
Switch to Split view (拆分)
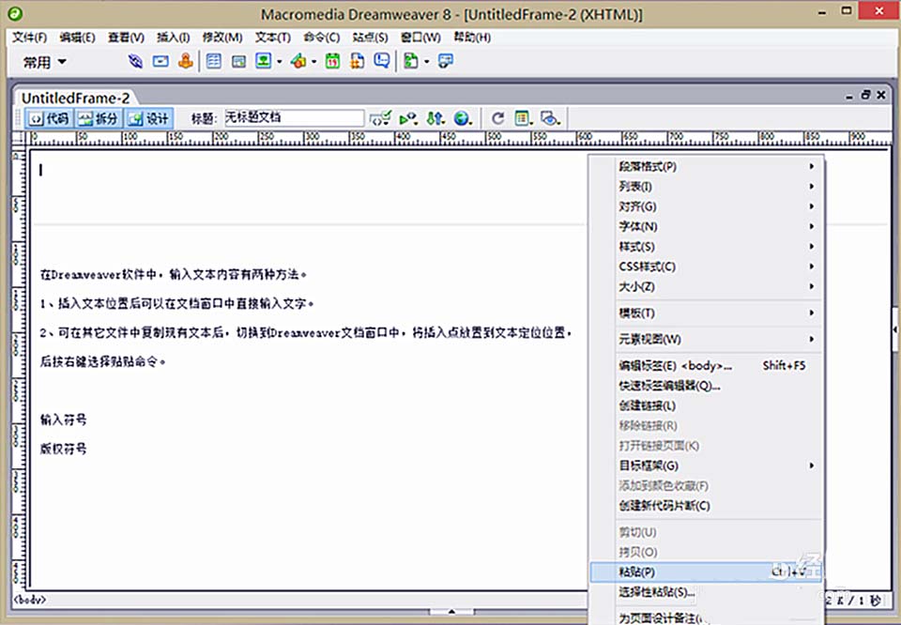click(x=99, y=118)
